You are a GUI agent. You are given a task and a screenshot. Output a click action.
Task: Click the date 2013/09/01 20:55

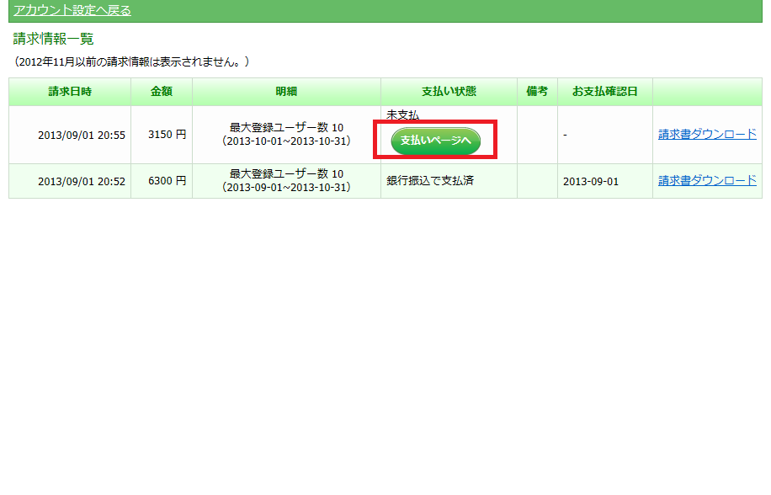pyautogui.click(x=82, y=136)
